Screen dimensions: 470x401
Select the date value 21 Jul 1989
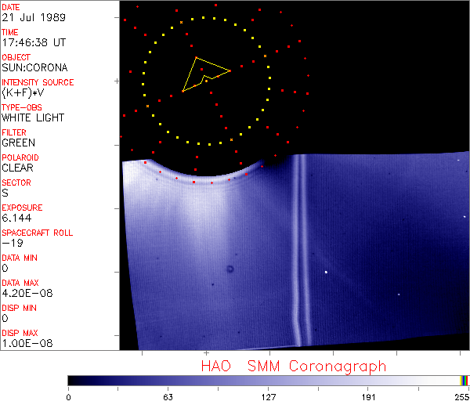[x=34, y=17]
